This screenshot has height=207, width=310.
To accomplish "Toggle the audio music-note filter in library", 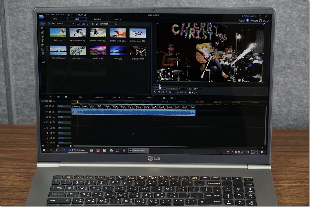I will coord(88,24).
